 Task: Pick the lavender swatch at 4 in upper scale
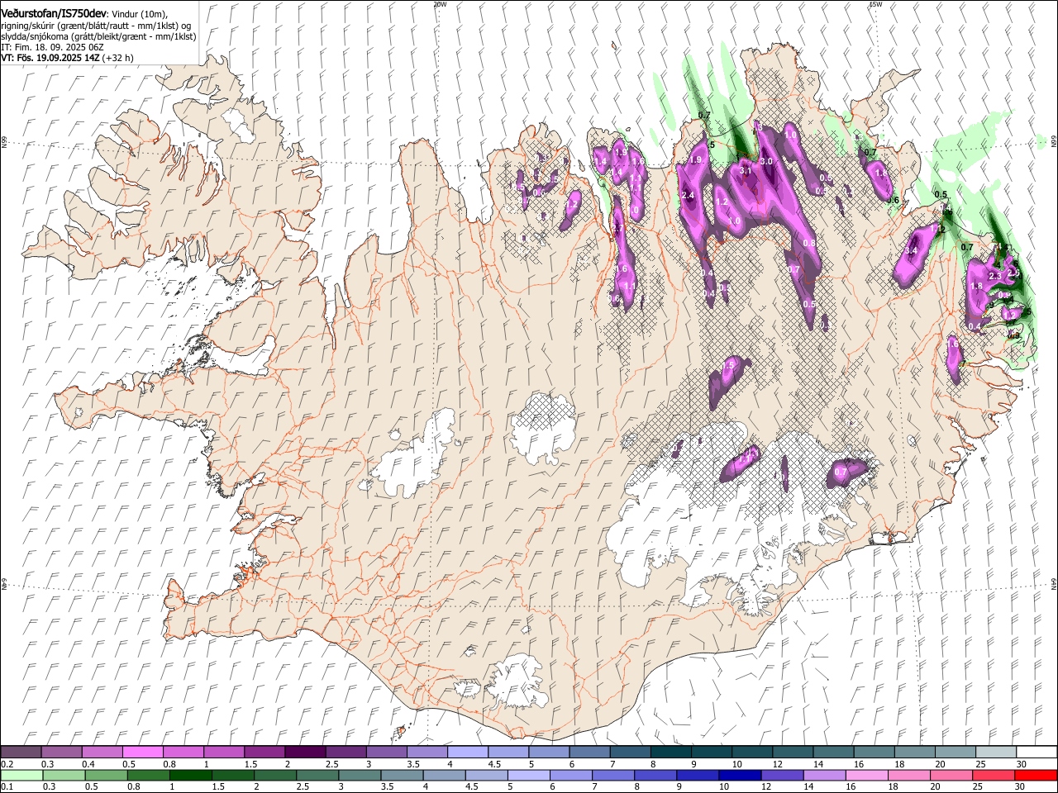(467, 752)
